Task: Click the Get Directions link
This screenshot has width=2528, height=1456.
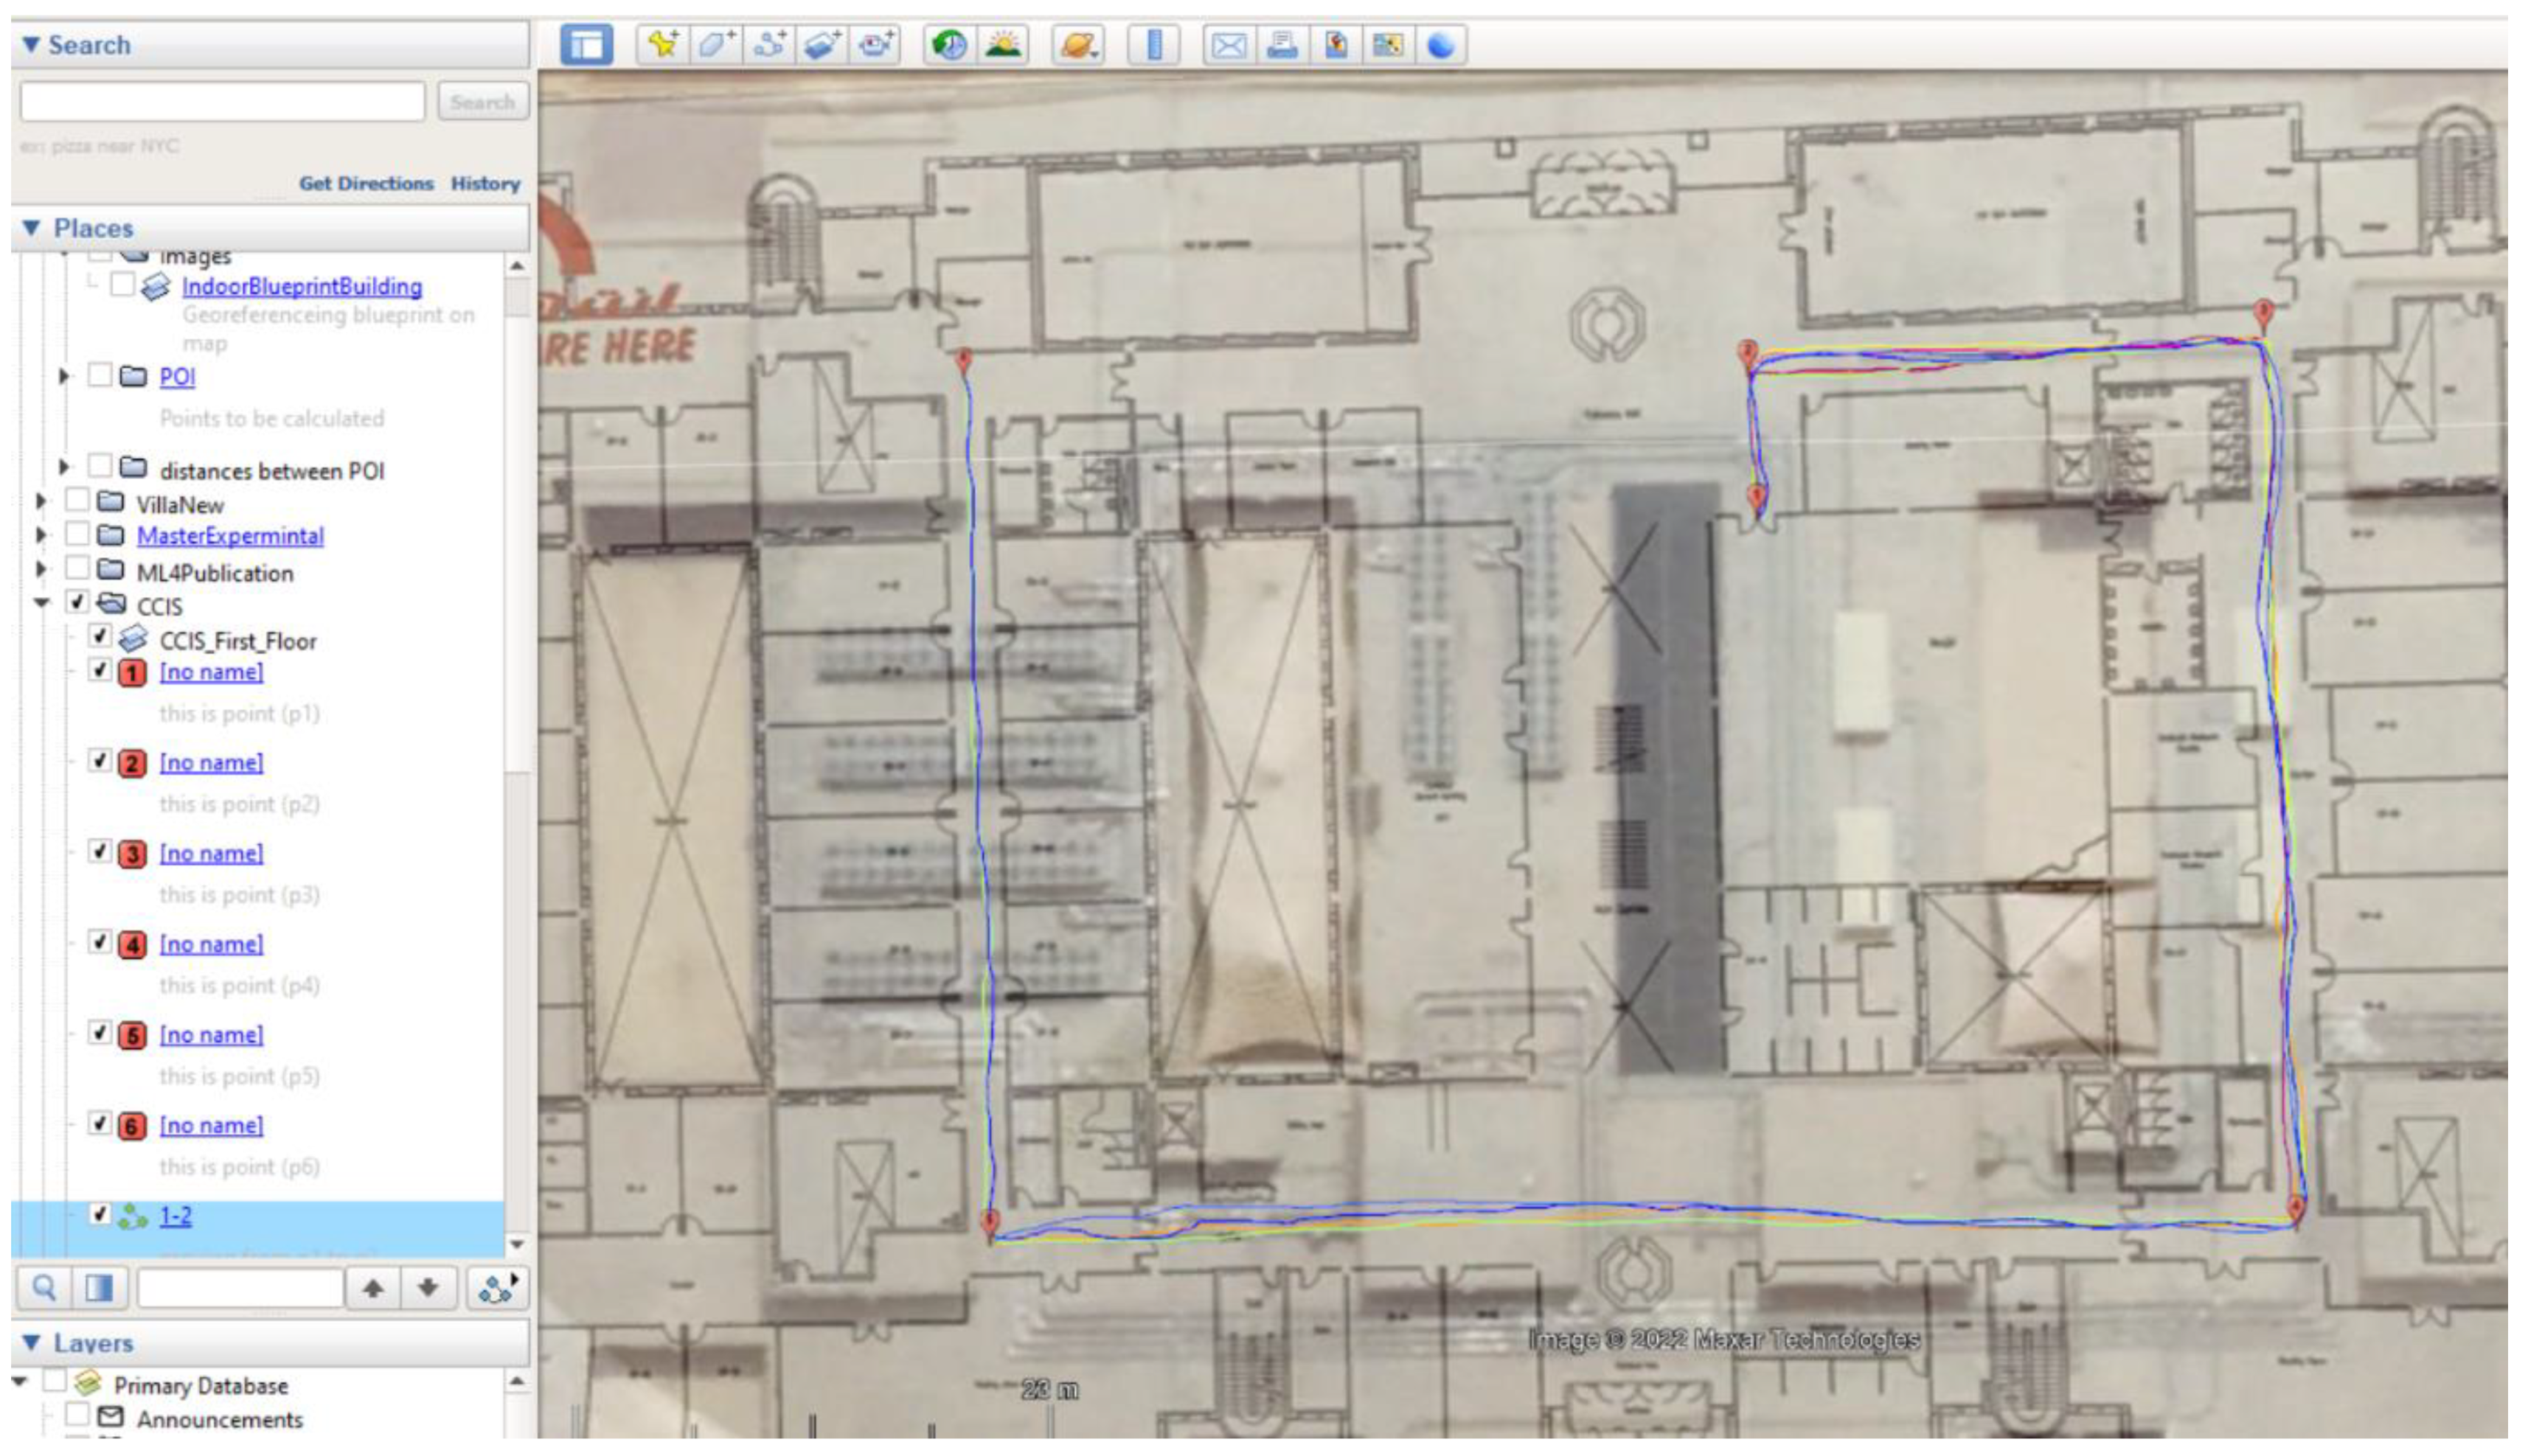Action: 365,184
